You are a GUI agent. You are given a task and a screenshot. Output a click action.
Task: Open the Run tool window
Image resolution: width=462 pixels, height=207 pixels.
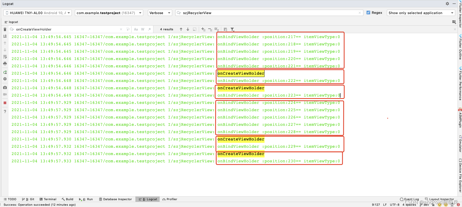[x=86, y=199]
